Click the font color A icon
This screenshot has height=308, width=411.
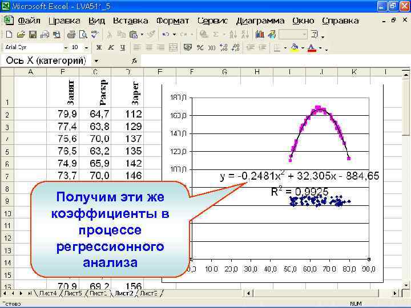(312, 48)
